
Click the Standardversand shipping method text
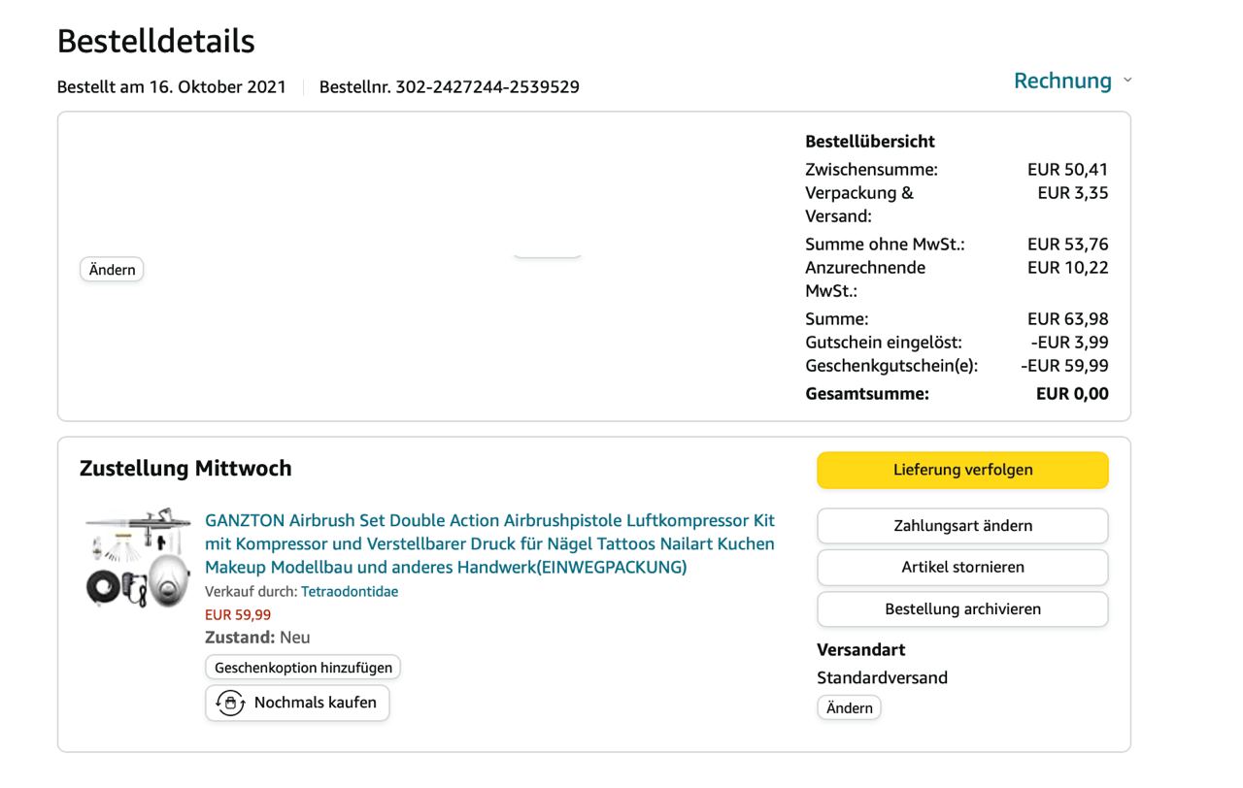tap(882, 677)
